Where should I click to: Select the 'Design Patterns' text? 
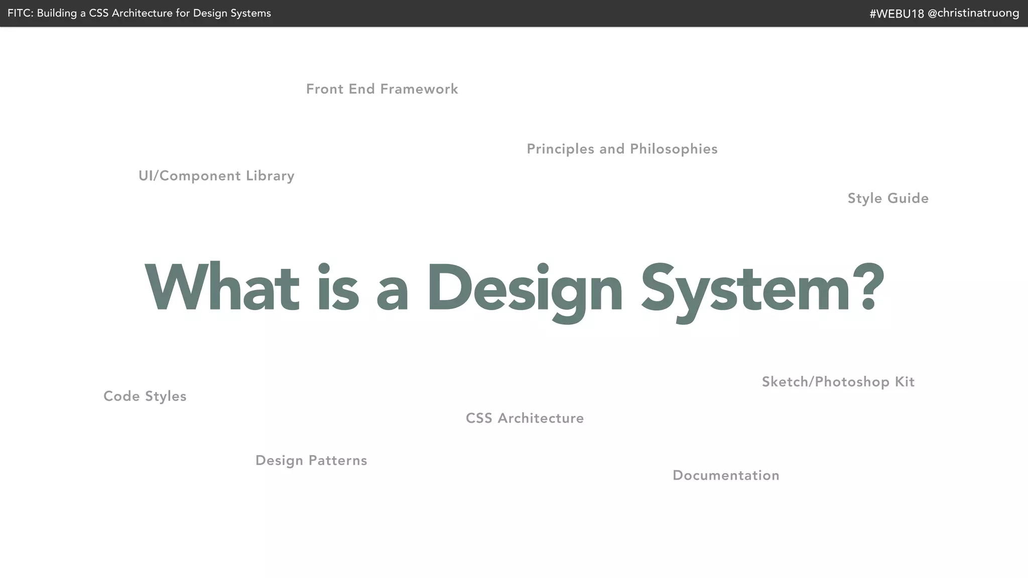(311, 461)
